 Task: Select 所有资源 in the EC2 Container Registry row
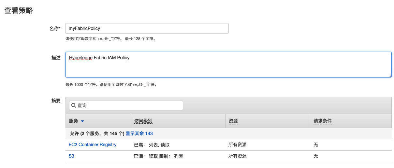coord(237,145)
